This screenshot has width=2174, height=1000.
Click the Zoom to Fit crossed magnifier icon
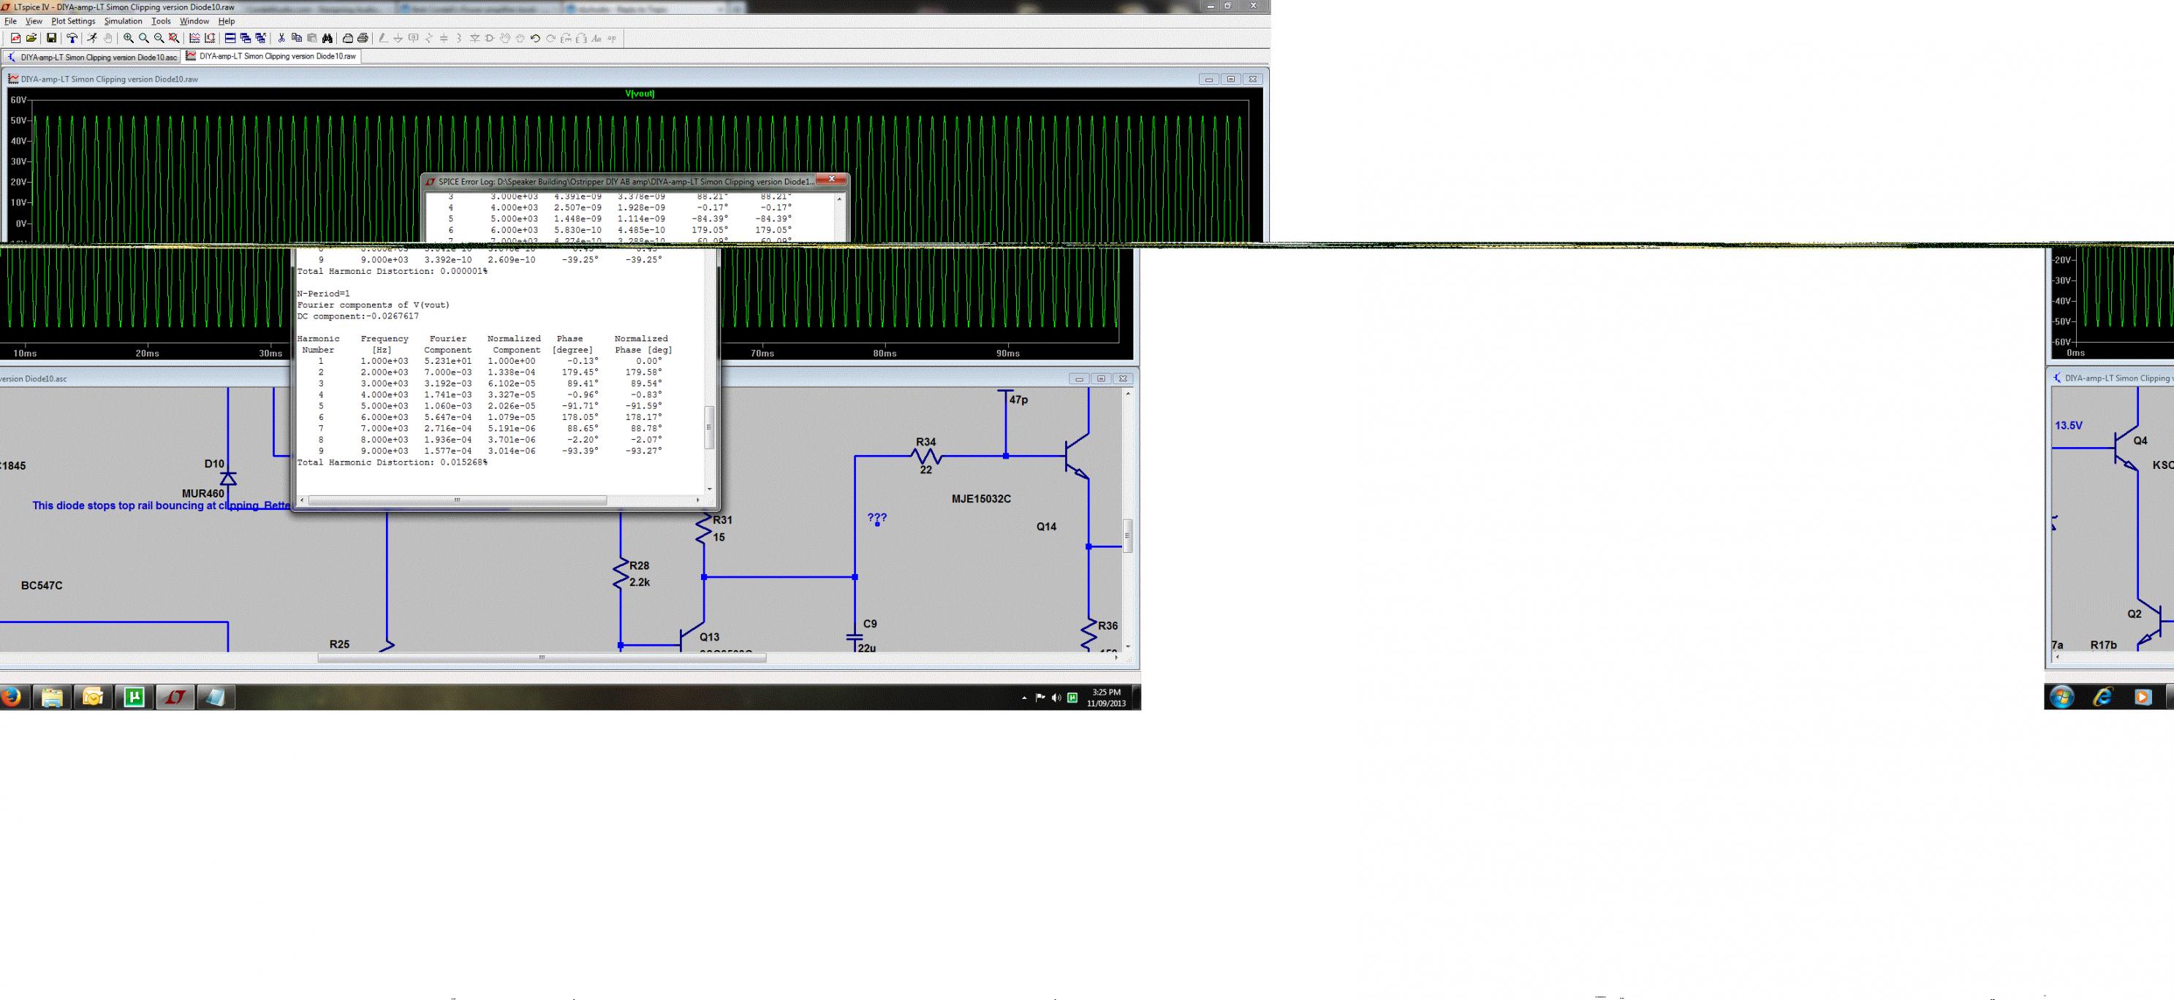tap(174, 38)
